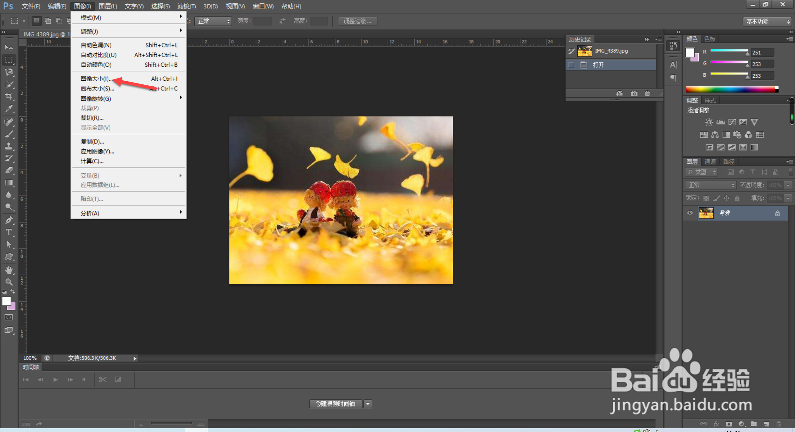Hide the Background layer eye icon
The image size is (795, 432).
[x=690, y=213]
